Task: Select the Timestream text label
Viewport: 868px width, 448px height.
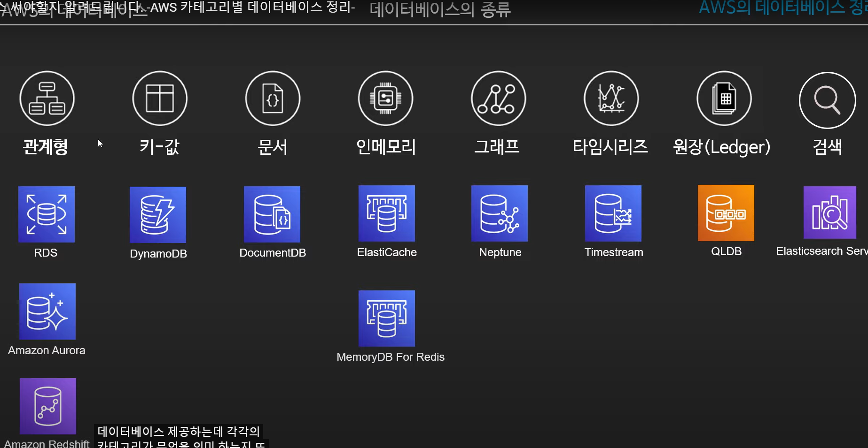Action: tap(614, 252)
